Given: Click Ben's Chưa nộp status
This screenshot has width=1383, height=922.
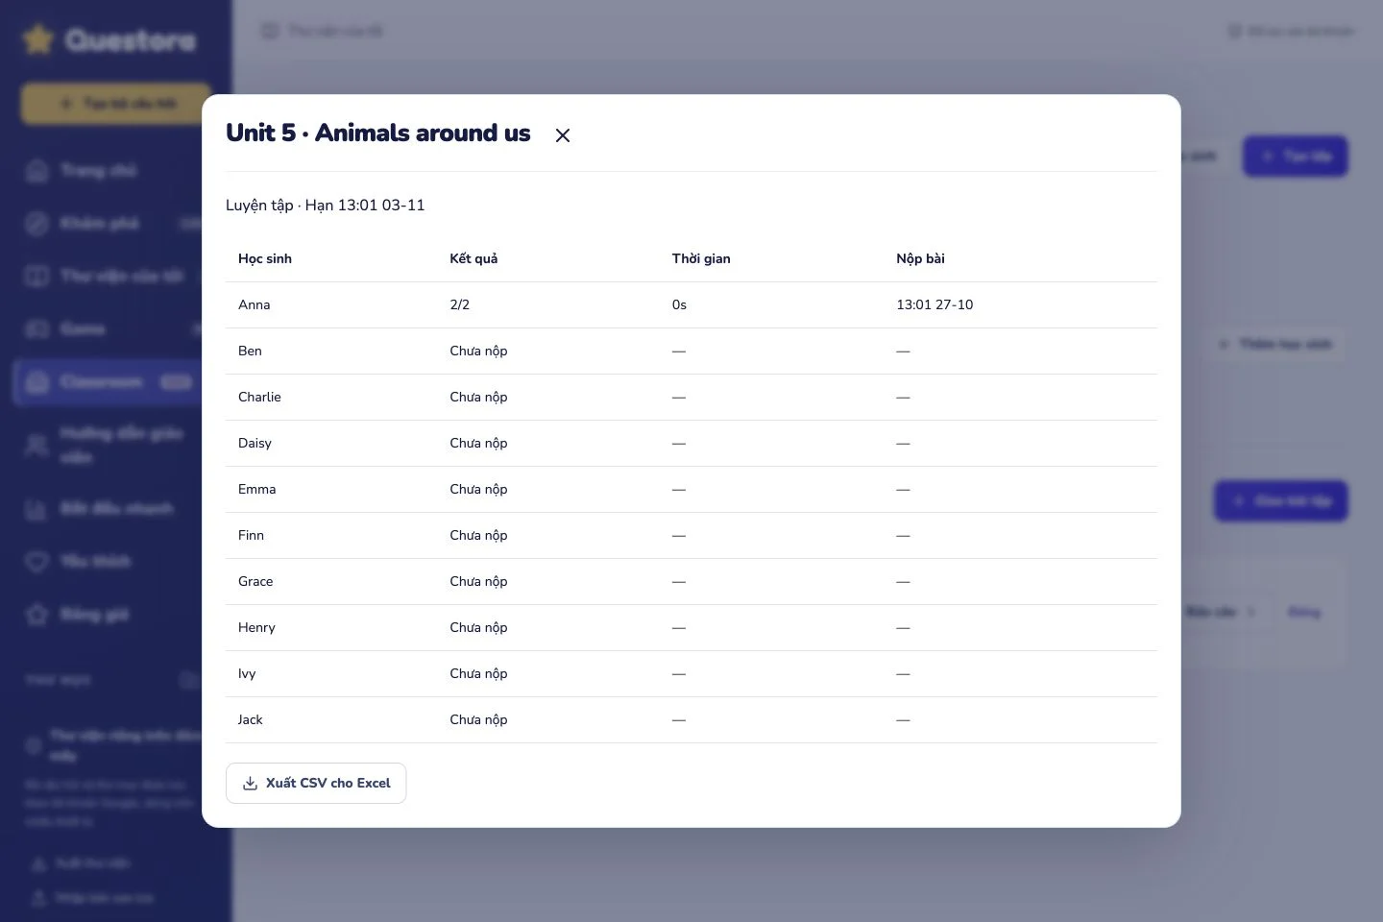Looking at the screenshot, I should click(478, 352).
